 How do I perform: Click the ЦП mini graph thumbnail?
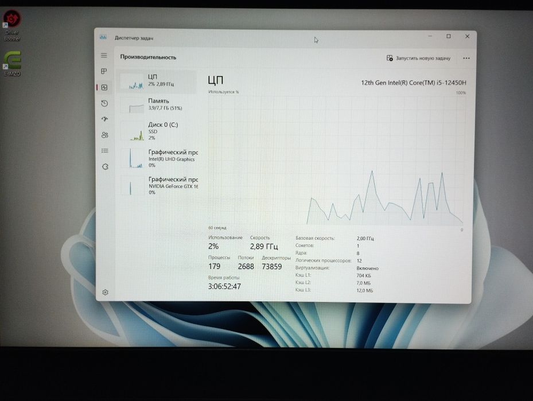click(x=133, y=81)
